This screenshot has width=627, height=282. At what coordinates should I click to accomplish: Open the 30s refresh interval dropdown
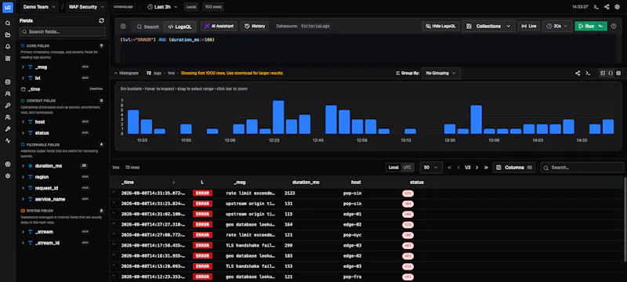pos(557,26)
